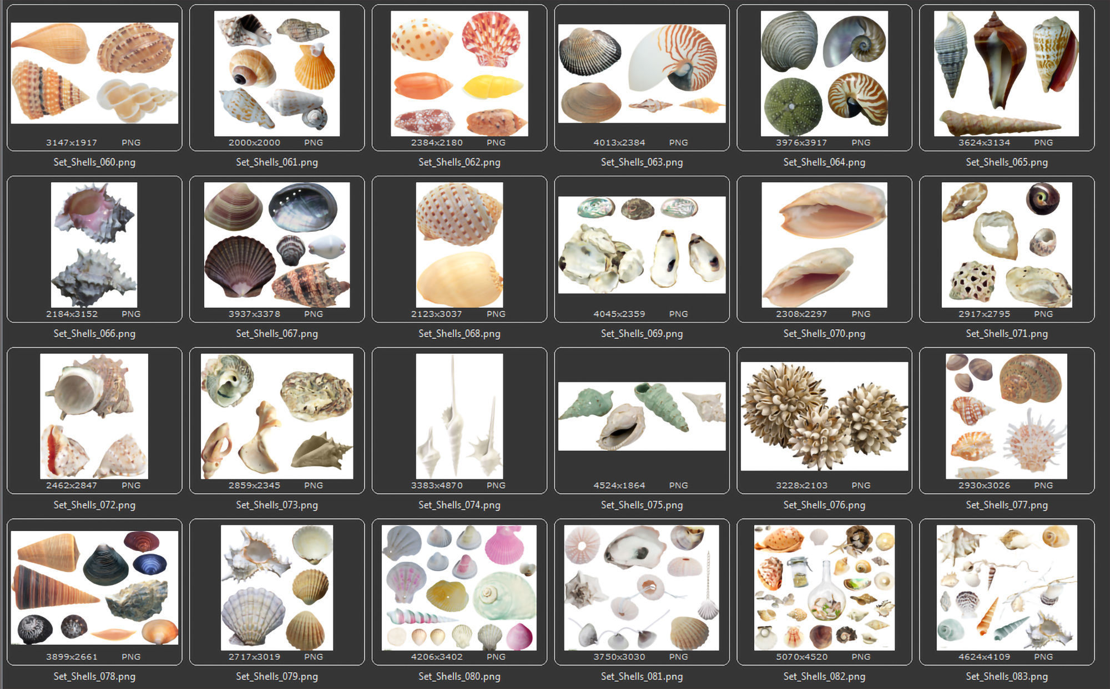Open the Set_Shells_060.png thumbnail
The height and width of the screenshot is (689, 1110).
coord(94,75)
